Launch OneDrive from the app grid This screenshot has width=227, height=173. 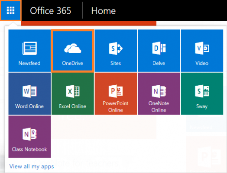click(x=73, y=51)
